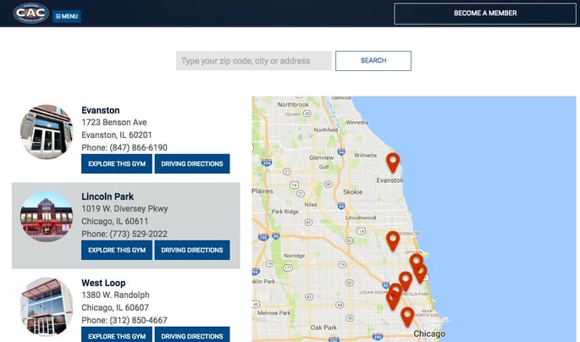Click the West Loop location name
580x342 pixels.
coord(103,283)
